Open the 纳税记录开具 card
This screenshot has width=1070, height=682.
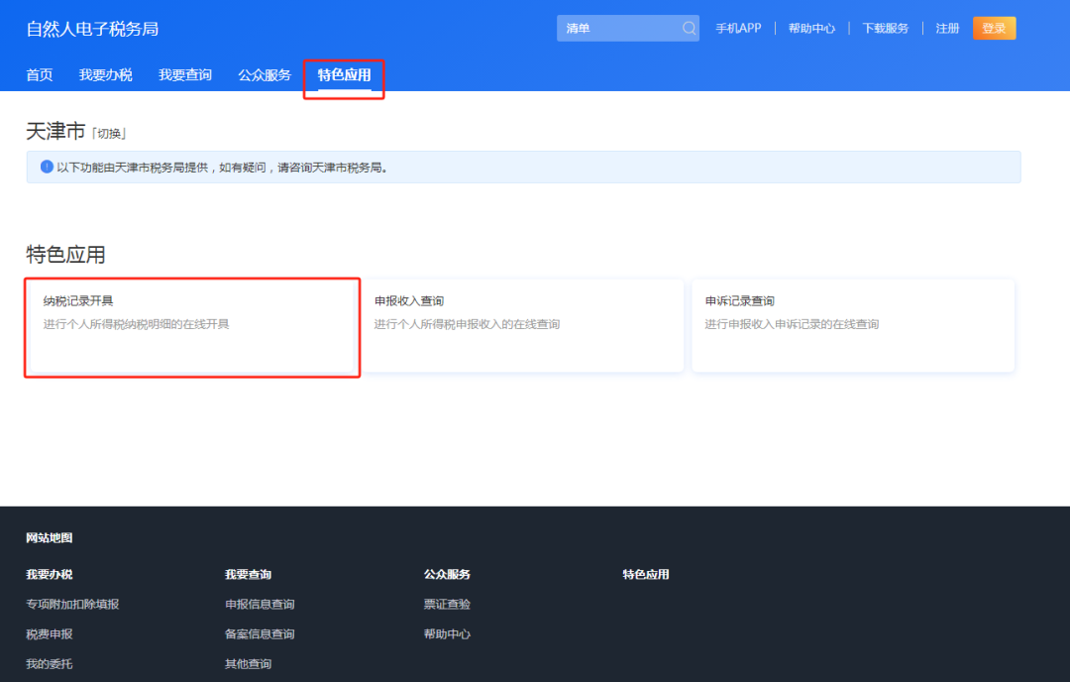(192, 326)
